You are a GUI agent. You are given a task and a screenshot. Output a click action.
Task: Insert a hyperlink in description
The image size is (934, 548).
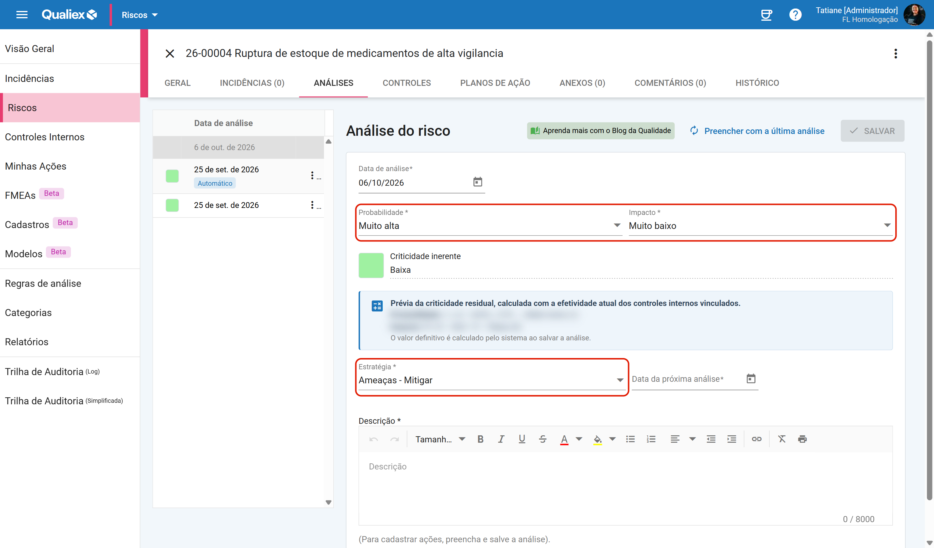pos(757,439)
